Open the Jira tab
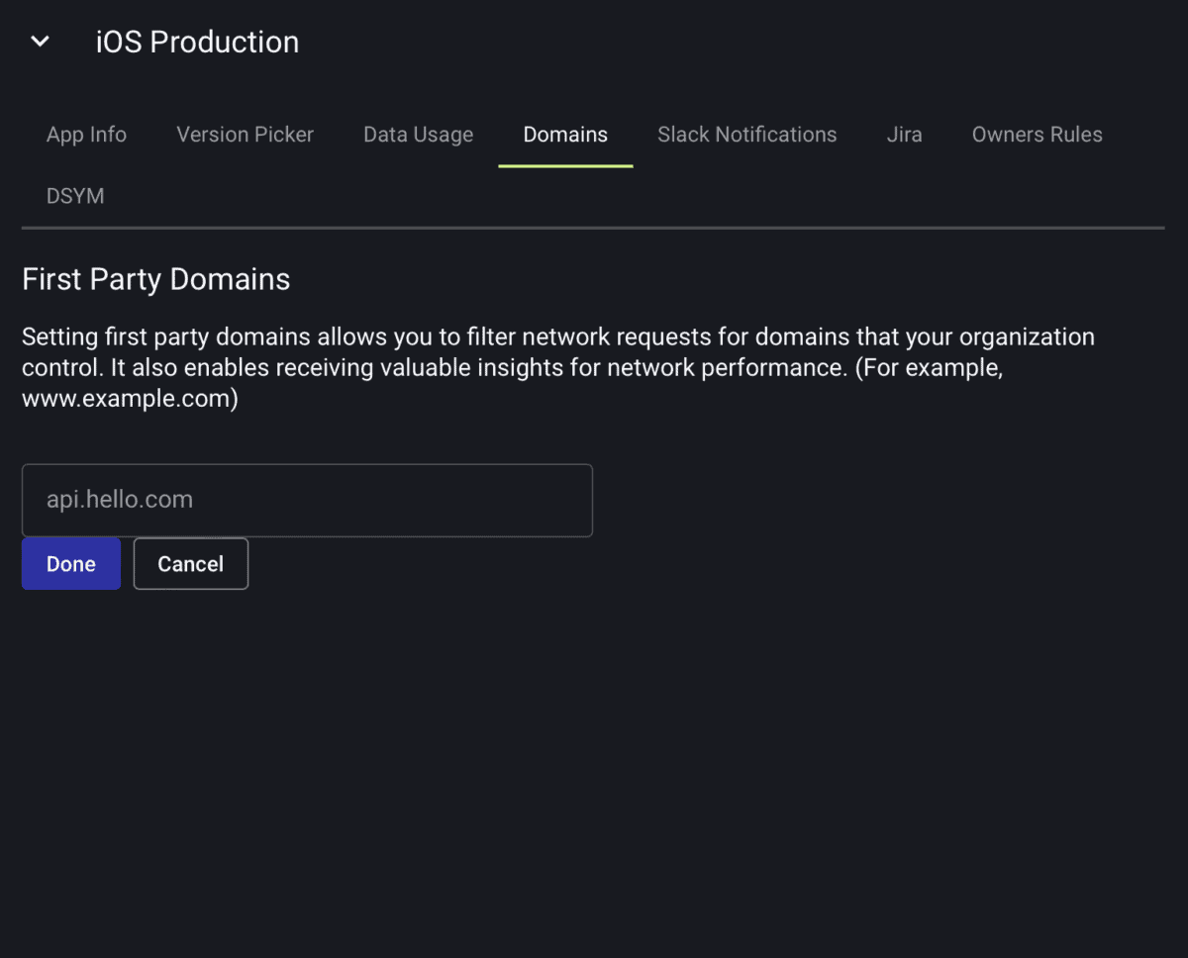The height and width of the screenshot is (958, 1188). tap(904, 135)
